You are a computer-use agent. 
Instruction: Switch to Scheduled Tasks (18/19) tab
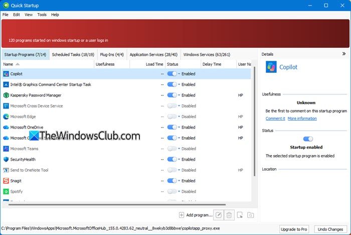click(x=73, y=55)
